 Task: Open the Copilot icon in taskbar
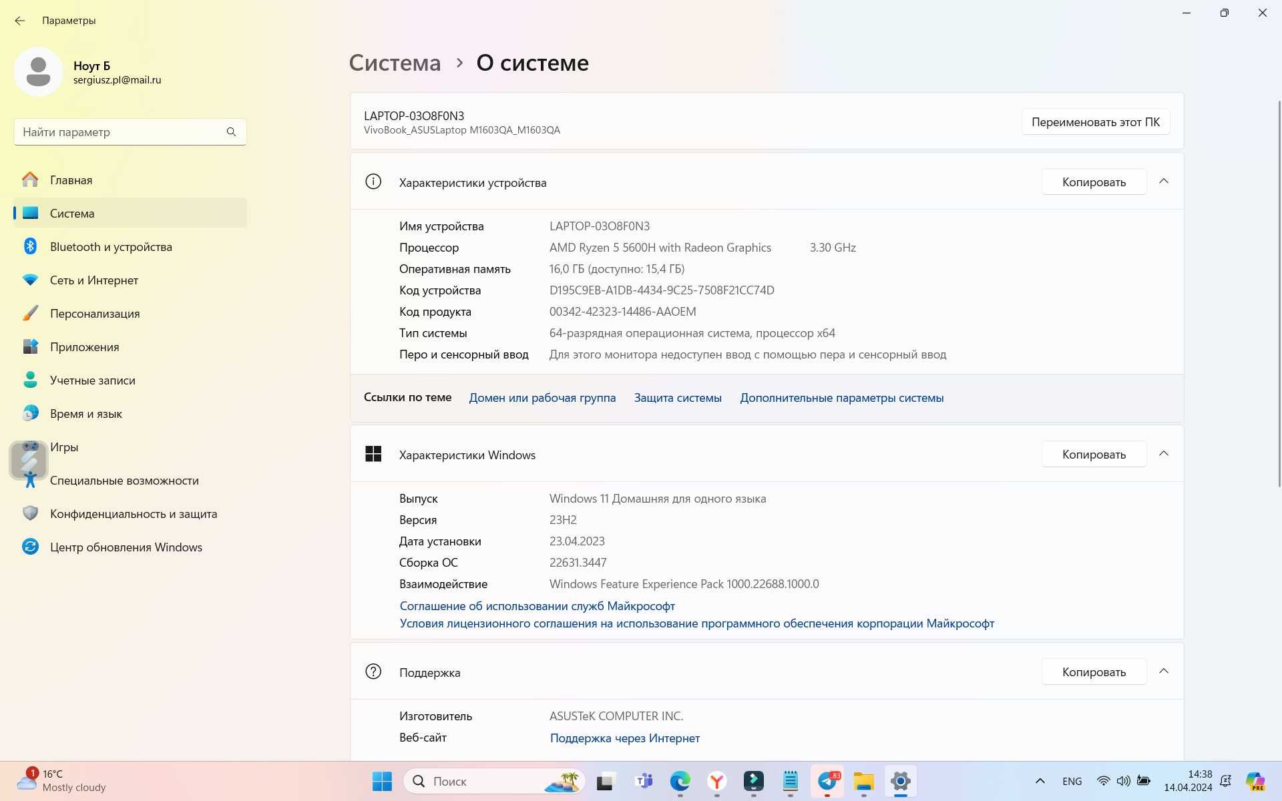coord(1255,781)
